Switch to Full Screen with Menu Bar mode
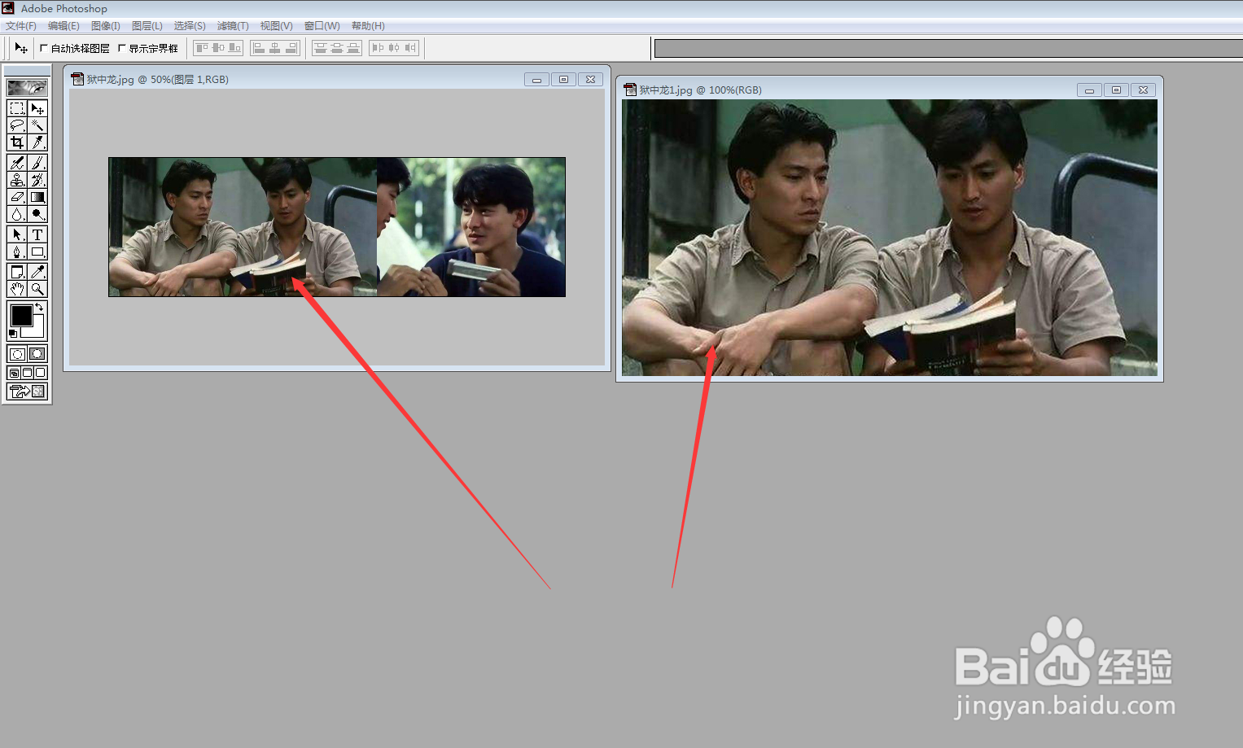This screenshot has width=1243, height=748. coord(28,372)
